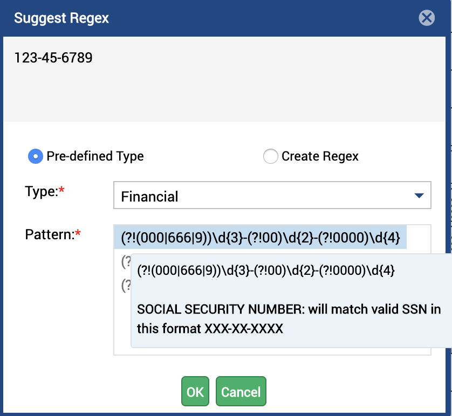
Task: Open the Type dropdown showing Financial
Action: (x=272, y=195)
